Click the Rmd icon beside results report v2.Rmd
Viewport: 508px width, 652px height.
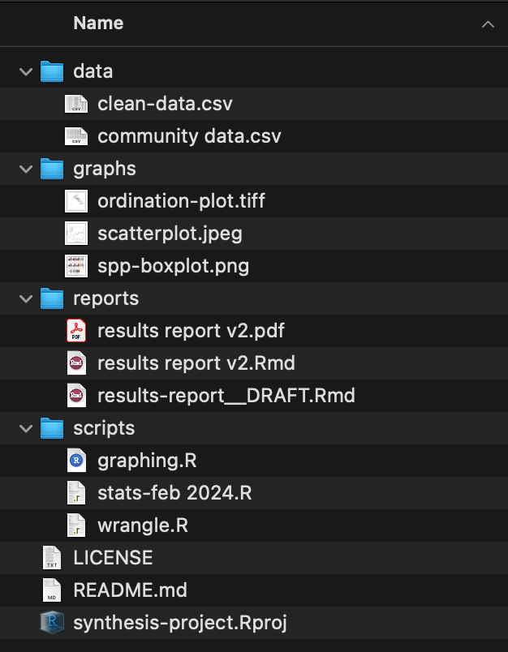pos(75,363)
